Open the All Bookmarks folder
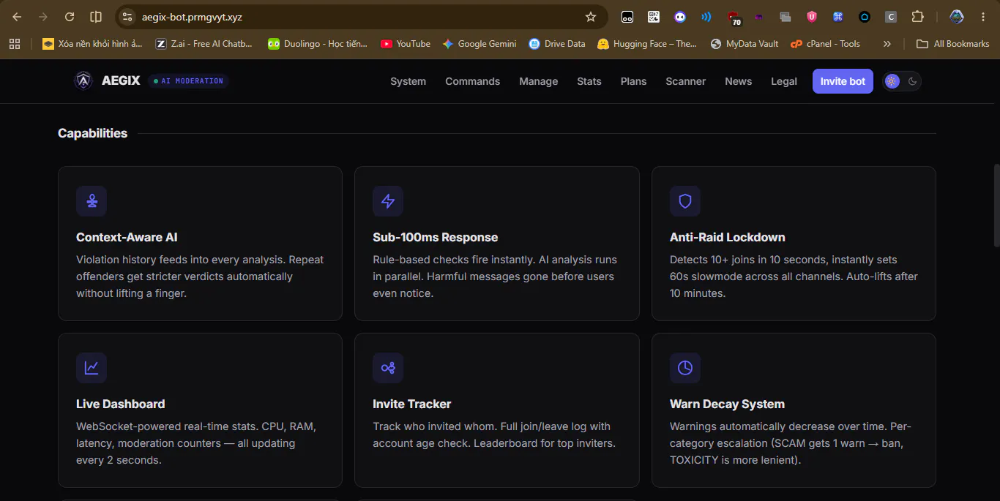1000x501 pixels. click(953, 44)
